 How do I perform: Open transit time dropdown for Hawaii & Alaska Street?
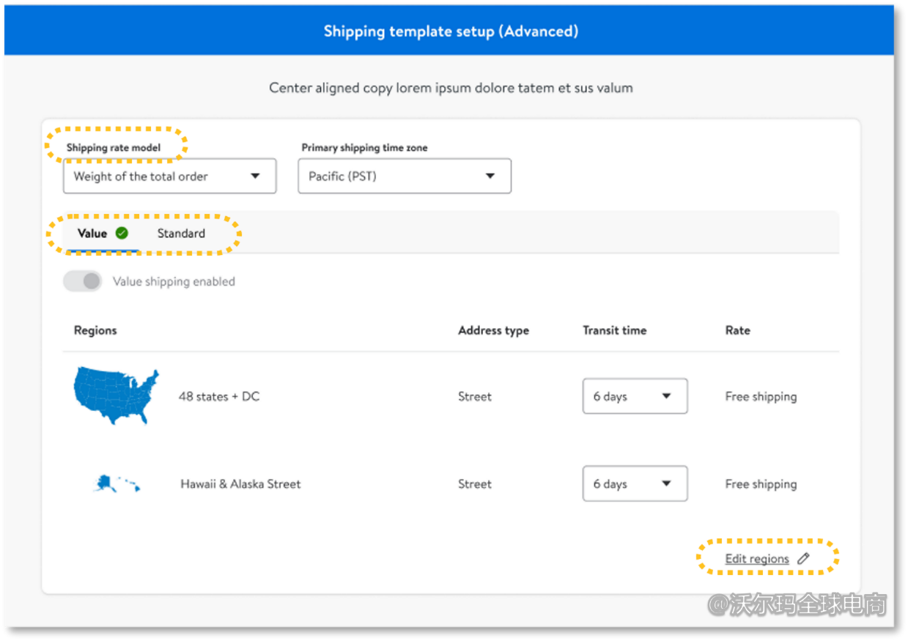point(635,483)
